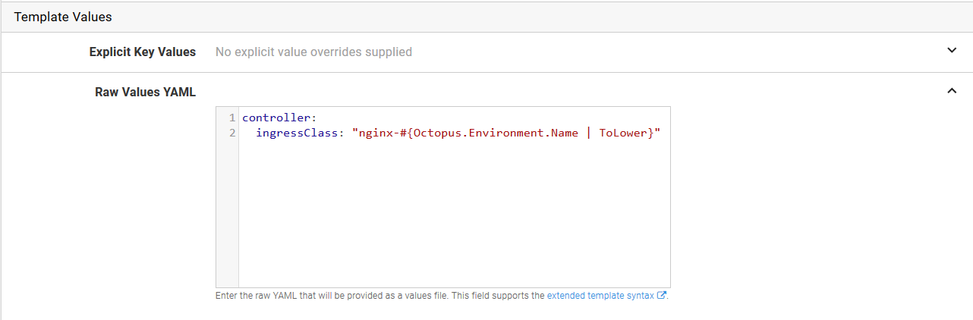Click line number 1 in editor gutter
973x320 pixels.
tap(231, 118)
